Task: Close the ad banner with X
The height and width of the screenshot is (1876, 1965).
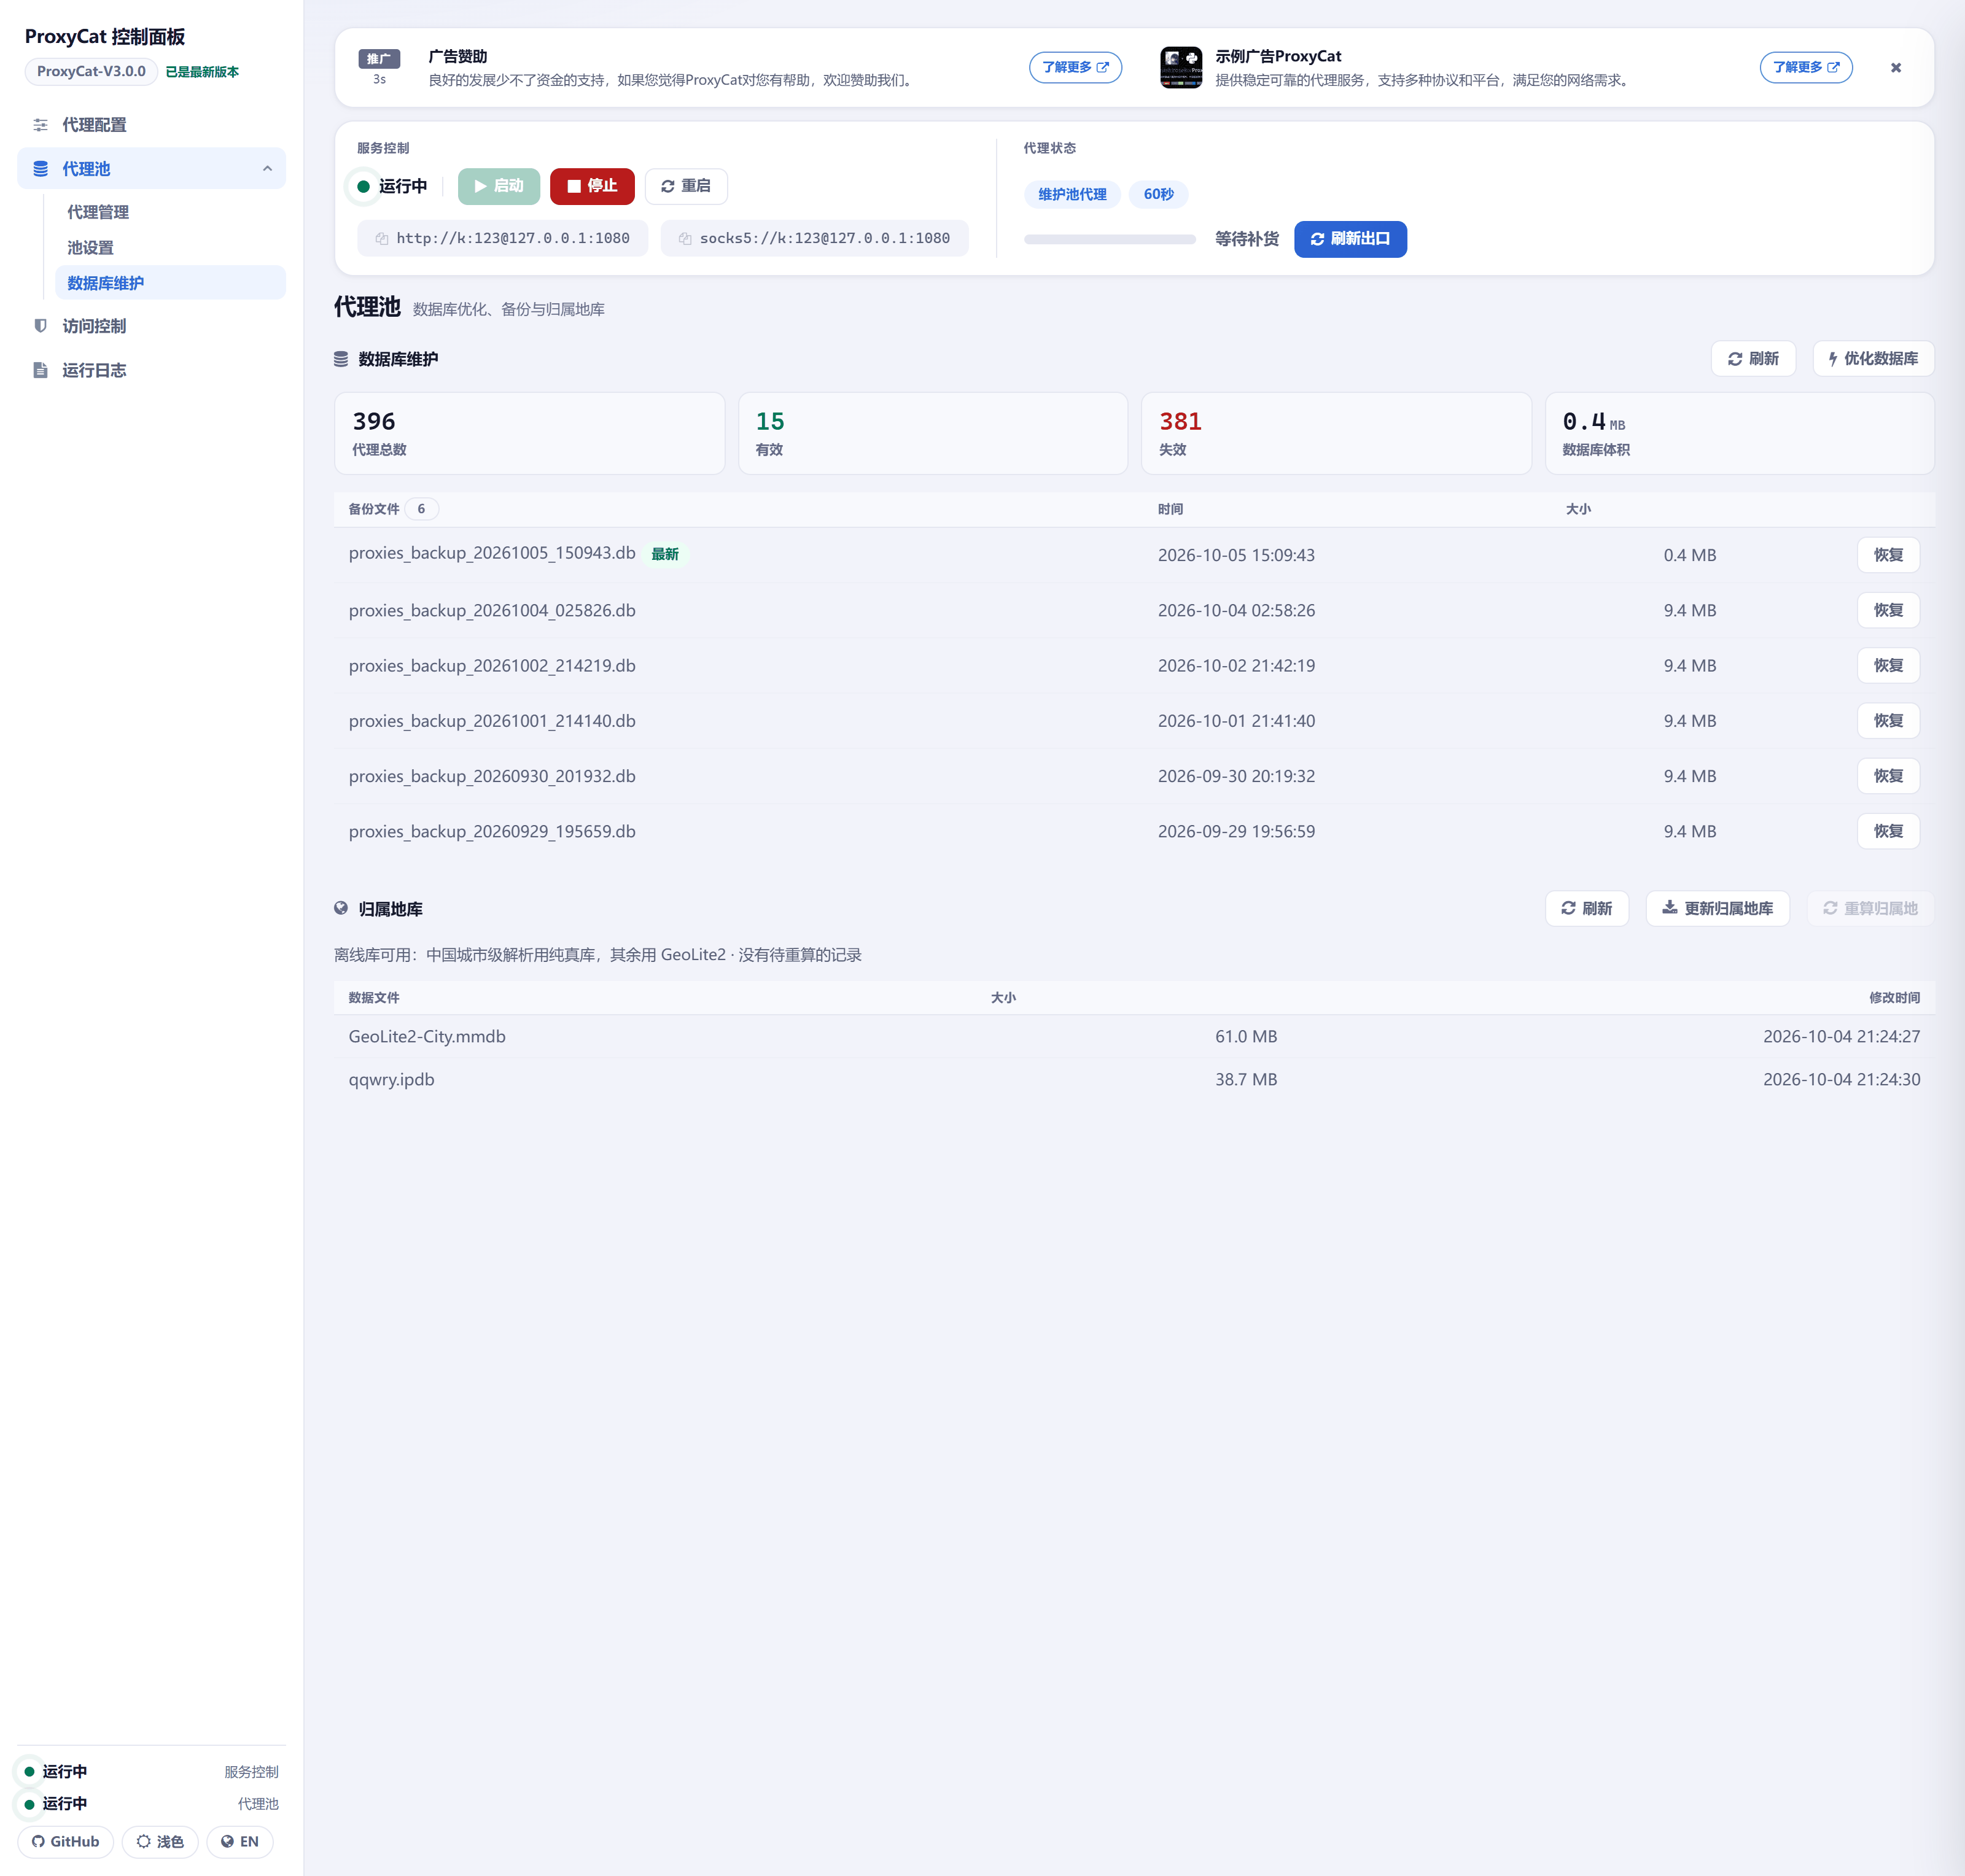Action: (1895, 68)
